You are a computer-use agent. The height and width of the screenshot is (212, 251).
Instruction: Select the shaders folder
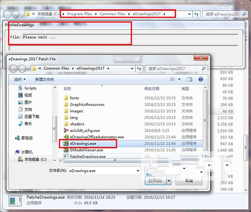click(x=74, y=124)
